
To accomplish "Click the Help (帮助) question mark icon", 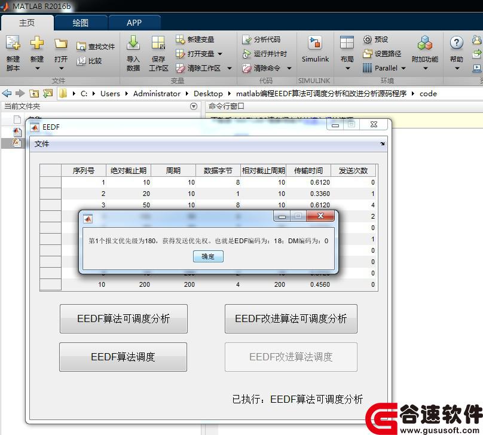I will (x=457, y=43).
